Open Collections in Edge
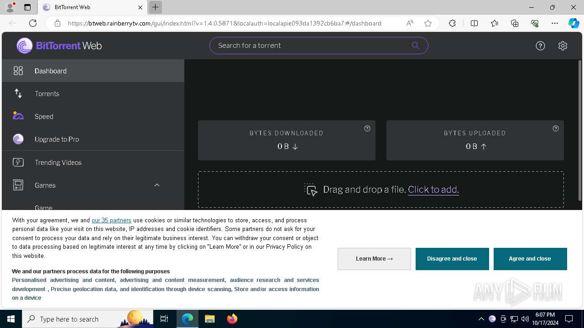Screen dimensions: 584x328 point(515,23)
